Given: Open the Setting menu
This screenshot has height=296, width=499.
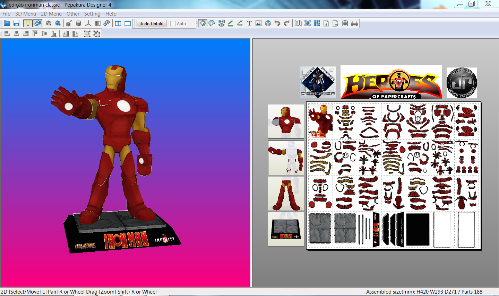Looking at the screenshot, I should pos(92,14).
